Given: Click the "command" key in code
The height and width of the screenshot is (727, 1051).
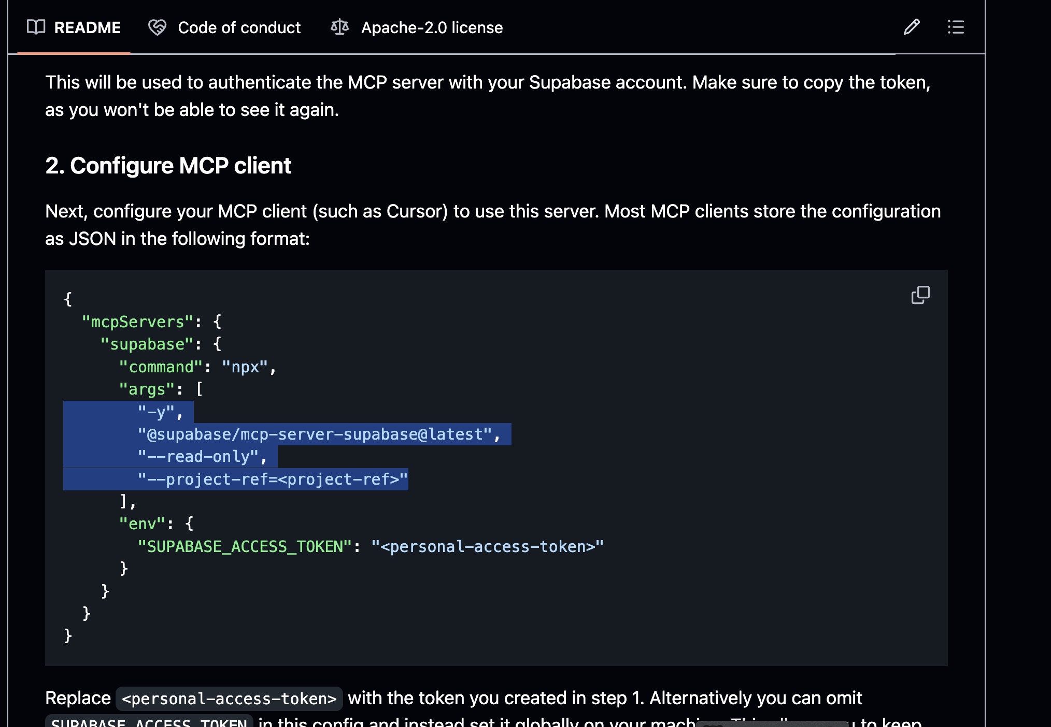Looking at the screenshot, I should 161,367.
